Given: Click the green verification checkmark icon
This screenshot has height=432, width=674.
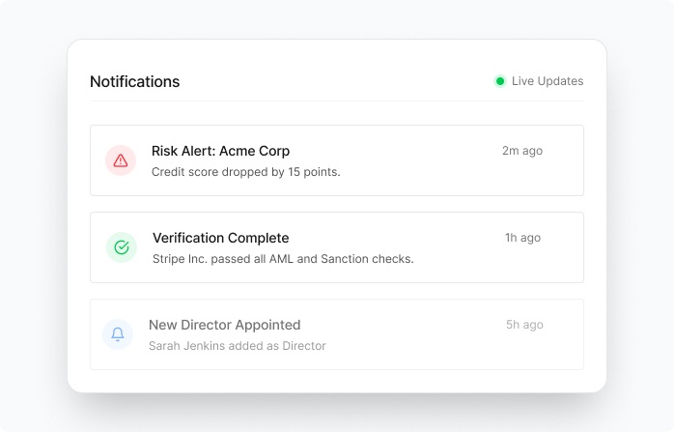Looking at the screenshot, I should (122, 247).
